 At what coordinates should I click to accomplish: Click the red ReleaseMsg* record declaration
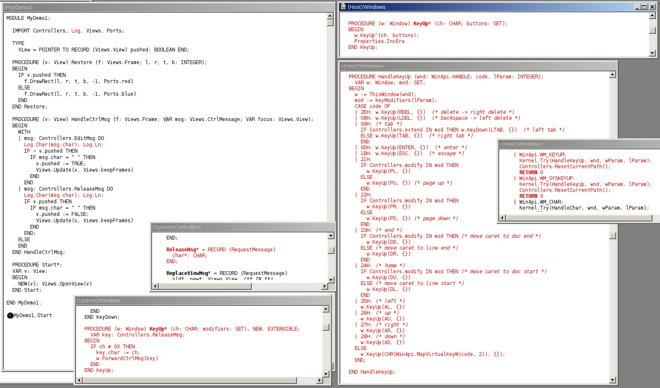pos(182,250)
